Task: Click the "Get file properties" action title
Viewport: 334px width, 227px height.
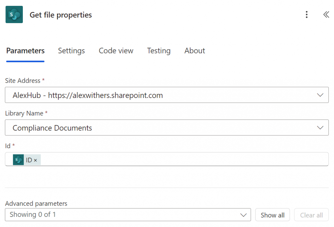Action: tap(61, 15)
